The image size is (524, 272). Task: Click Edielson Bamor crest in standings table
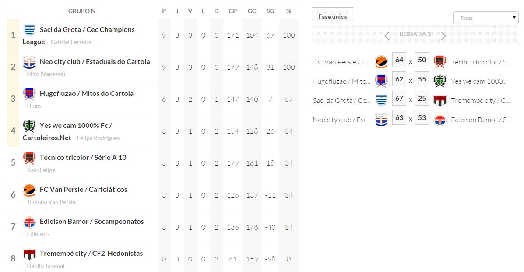[29, 222]
